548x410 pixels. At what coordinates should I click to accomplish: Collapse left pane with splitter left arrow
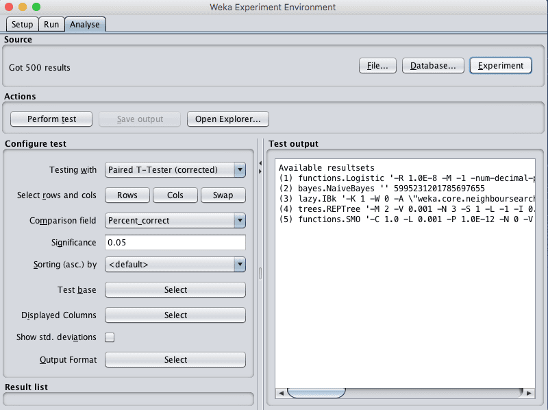[260, 163]
